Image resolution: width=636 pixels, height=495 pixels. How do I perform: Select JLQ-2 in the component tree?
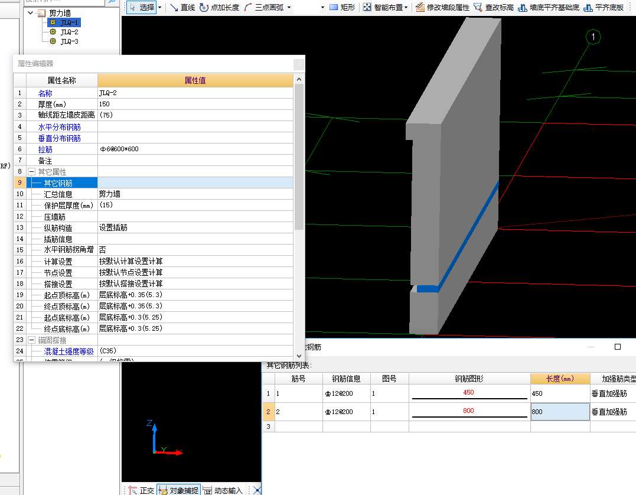pos(69,32)
